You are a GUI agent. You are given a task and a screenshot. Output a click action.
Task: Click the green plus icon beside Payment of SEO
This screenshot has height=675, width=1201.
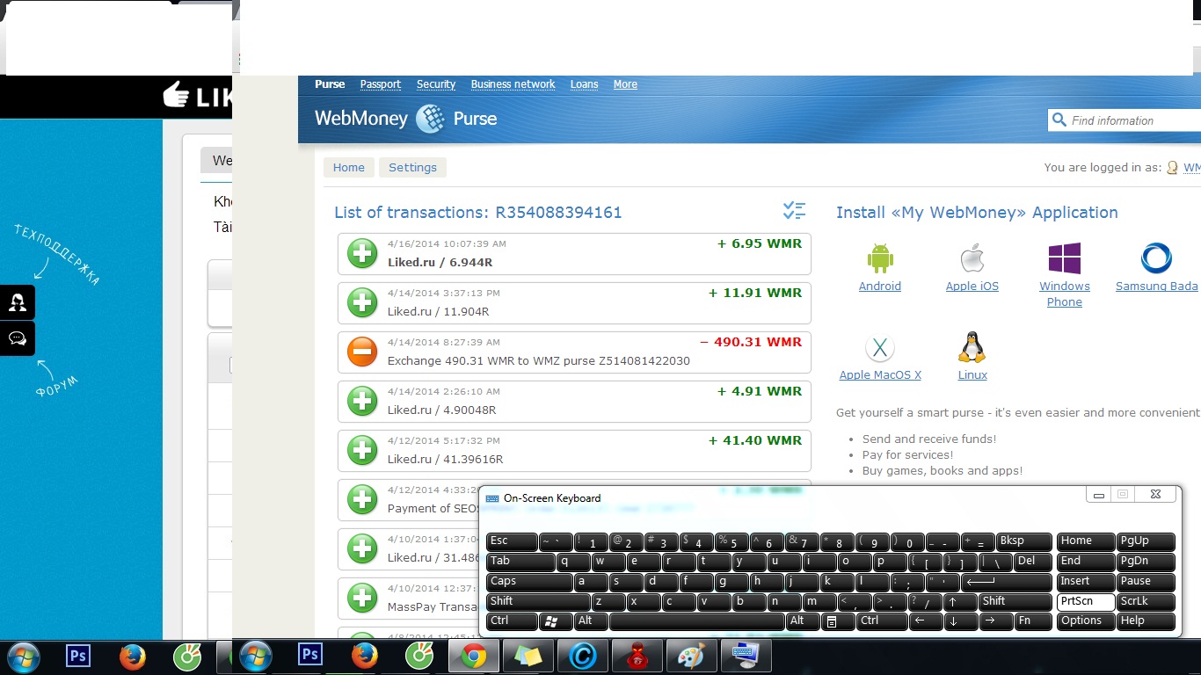[362, 499]
